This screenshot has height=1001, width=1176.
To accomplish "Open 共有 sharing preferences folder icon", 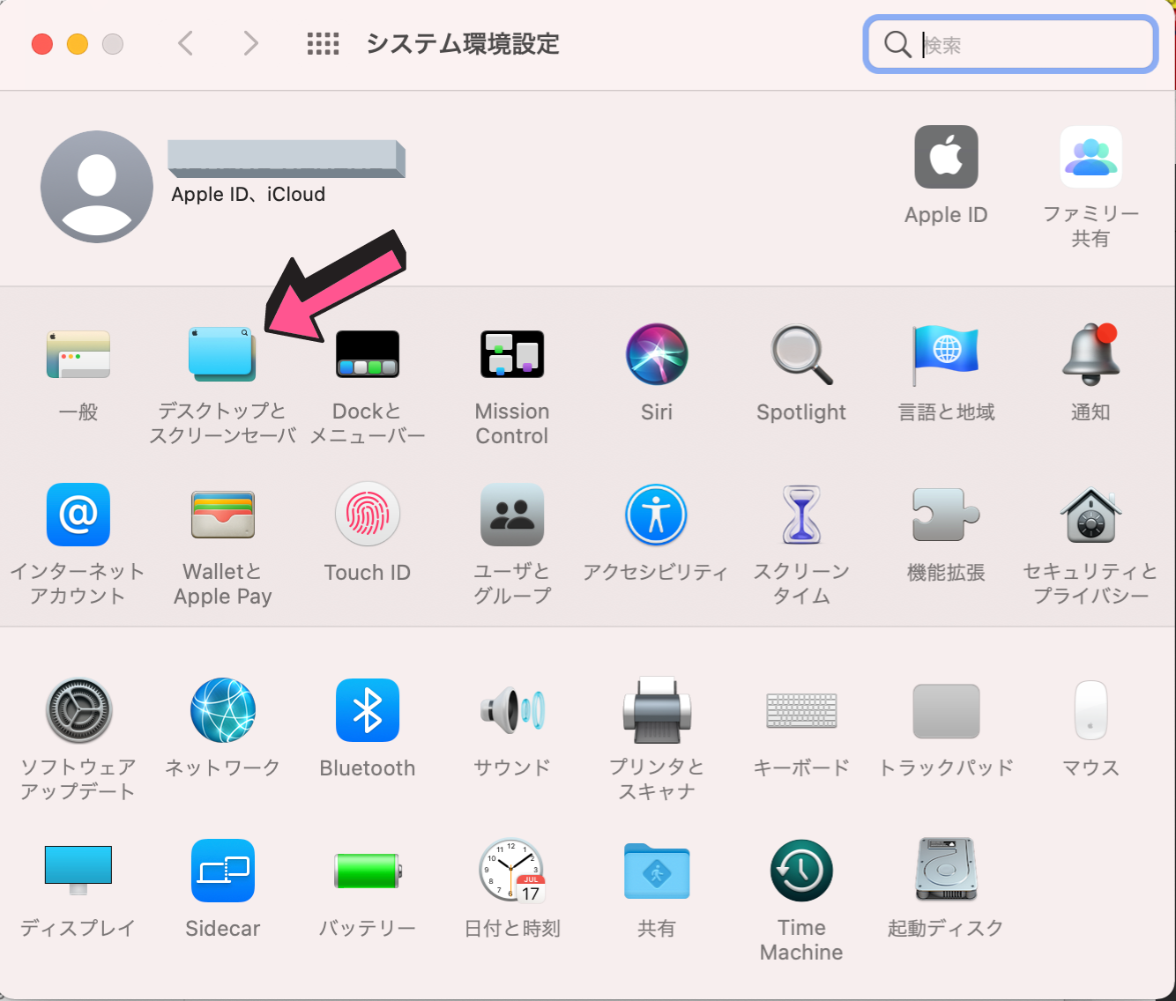I will 657,871.
